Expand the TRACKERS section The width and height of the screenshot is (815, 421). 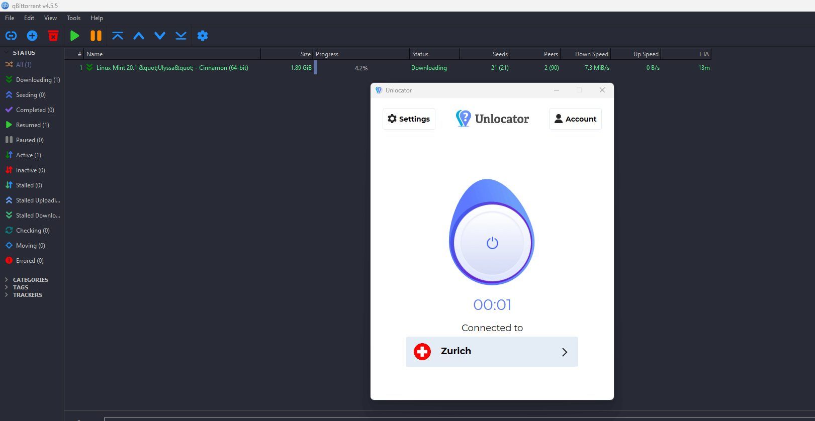pos(7,295)
